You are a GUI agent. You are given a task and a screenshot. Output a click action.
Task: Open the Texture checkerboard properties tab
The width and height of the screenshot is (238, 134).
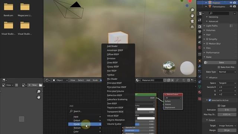200,99
